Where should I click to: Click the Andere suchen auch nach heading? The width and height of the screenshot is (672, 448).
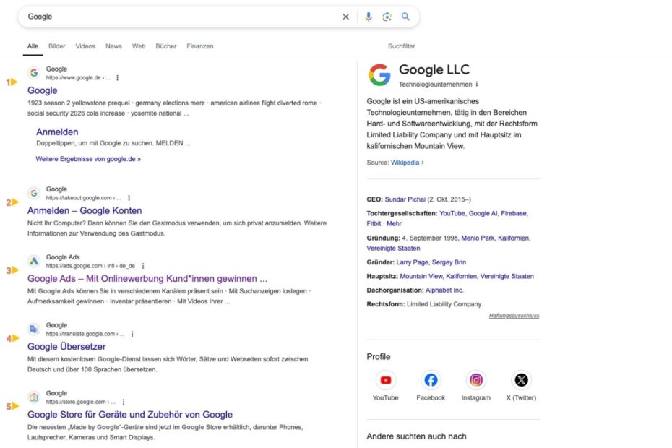tap(416, 436)
